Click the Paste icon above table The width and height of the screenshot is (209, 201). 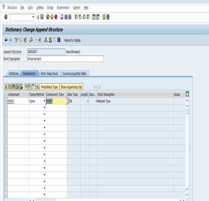point(13,87)
